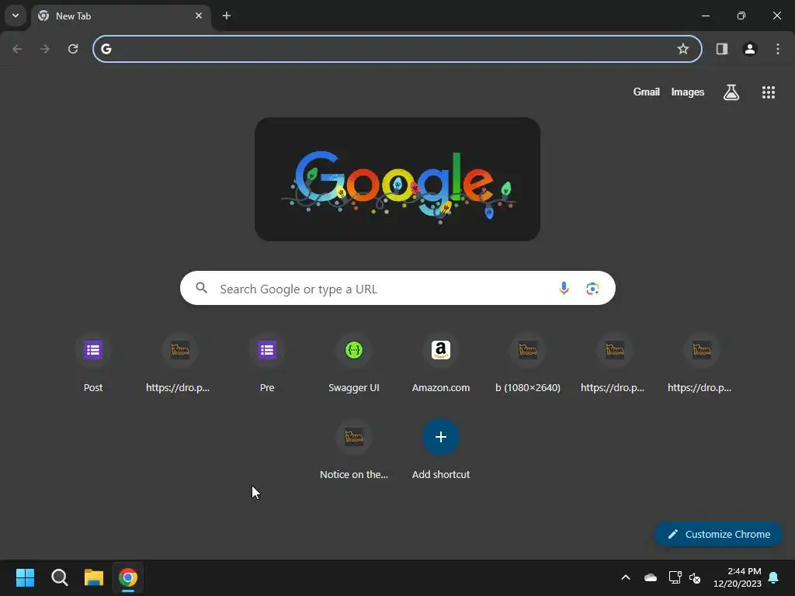The width and height of the screenshot is (795, 596).
Task: Open the Pre shortcut
Action: coord(267,364)
